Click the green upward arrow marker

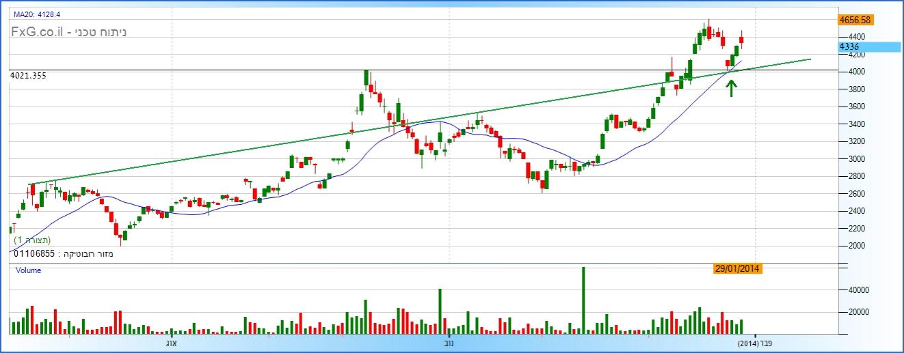(x=731, y=87)
